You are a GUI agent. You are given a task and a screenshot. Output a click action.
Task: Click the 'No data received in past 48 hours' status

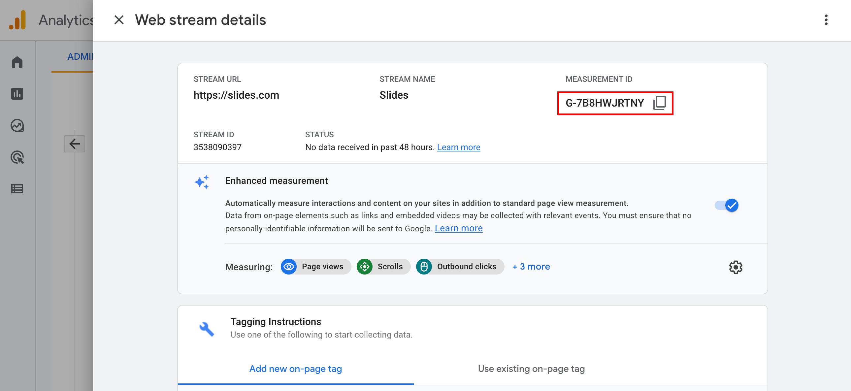click(370, 147)
